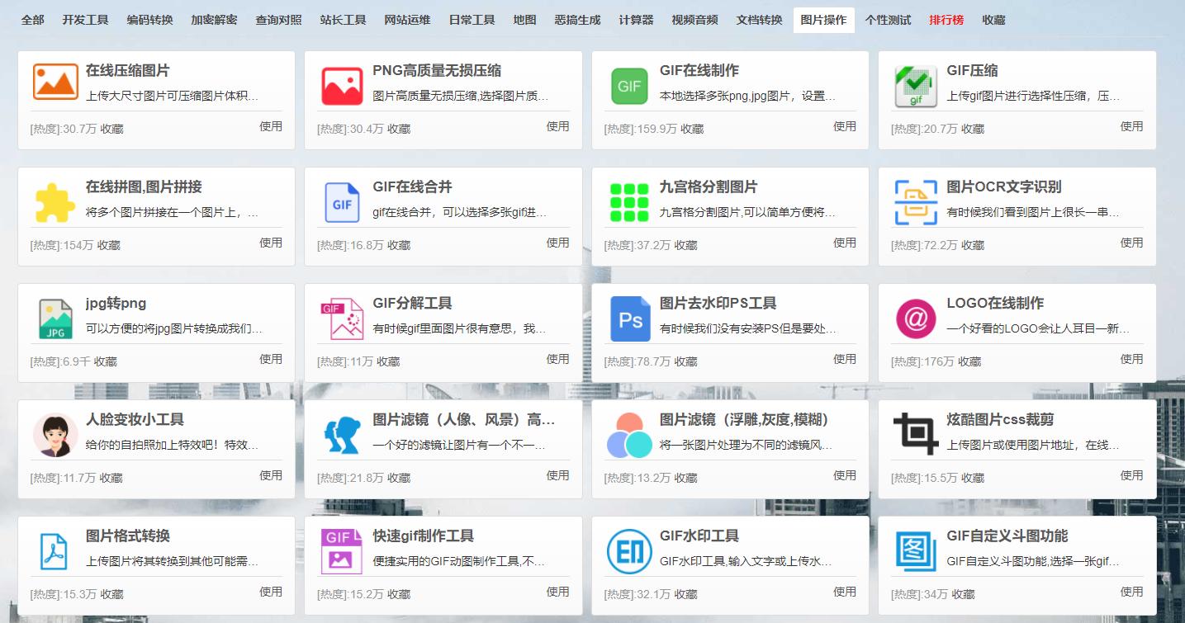Viewport: 1185px width, 623px height.
Task: Open the GIF自定义斗图功能 title link
Action: pyautogui.click(x=1007, y=536)
